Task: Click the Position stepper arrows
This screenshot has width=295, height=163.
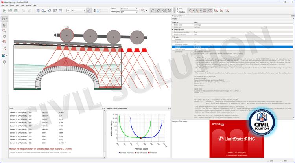Action: pos(137,12)
